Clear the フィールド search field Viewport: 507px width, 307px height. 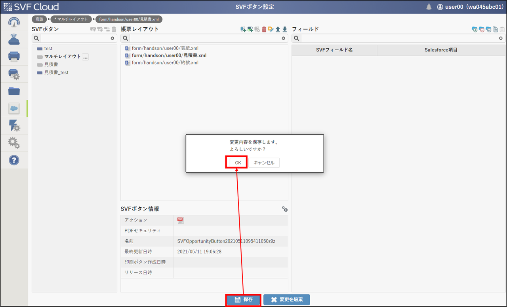click(501, 38)
